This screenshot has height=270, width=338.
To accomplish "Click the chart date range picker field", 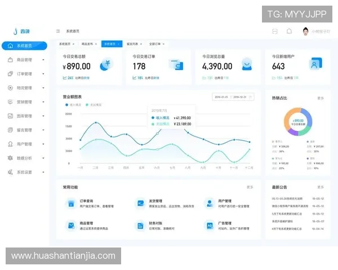I will coord(230,97).
